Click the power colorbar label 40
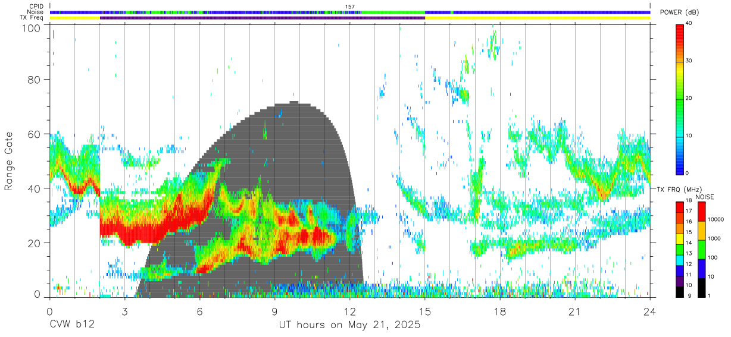Screen dimensions: 731x337 (x=689, y=23)
